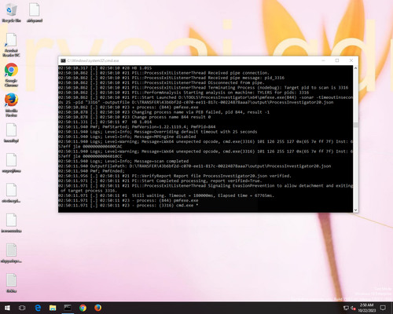Open the Action Center notification icon
393x314 pixels.
pos(384,308)
